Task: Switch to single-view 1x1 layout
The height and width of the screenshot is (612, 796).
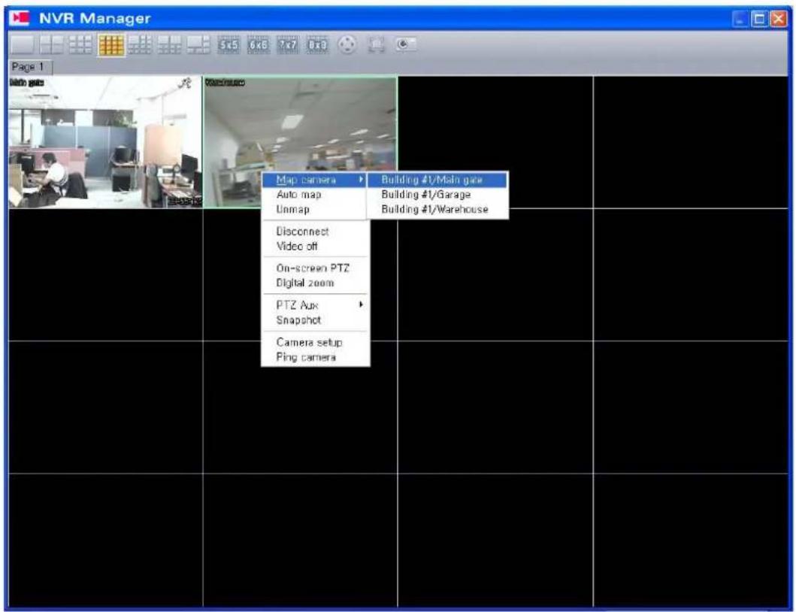Action: click(22, 44)
